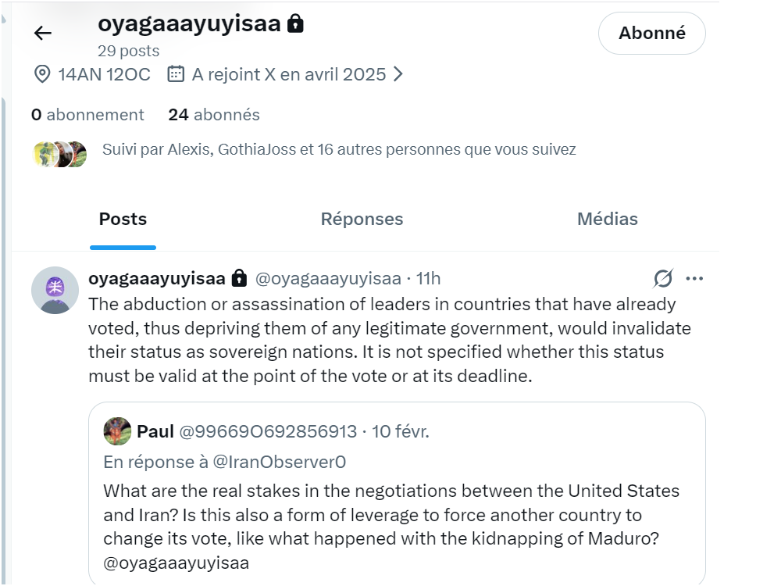Open the 'Suivi par Alexis, GothiaJoss' followers link
This screenshot has height=586, width=781.
point(339,149)
